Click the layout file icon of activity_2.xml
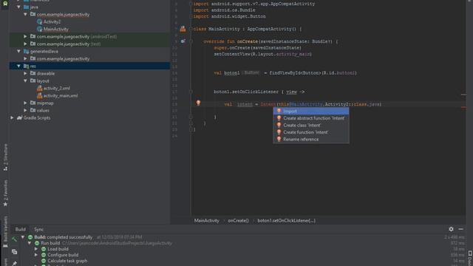Viewport: 473px width, 266px height. click(x=39, y=88)
